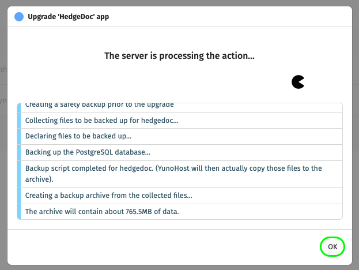Select 'The archive will contain about 765.5MB' line
Screen dimensions: 359x270
[180, 212]
